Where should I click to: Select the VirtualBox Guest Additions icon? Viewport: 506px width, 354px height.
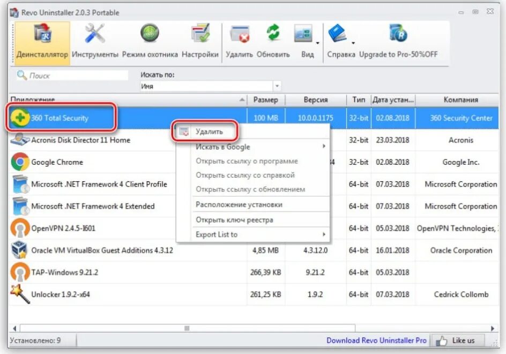(x=19, y=250)
